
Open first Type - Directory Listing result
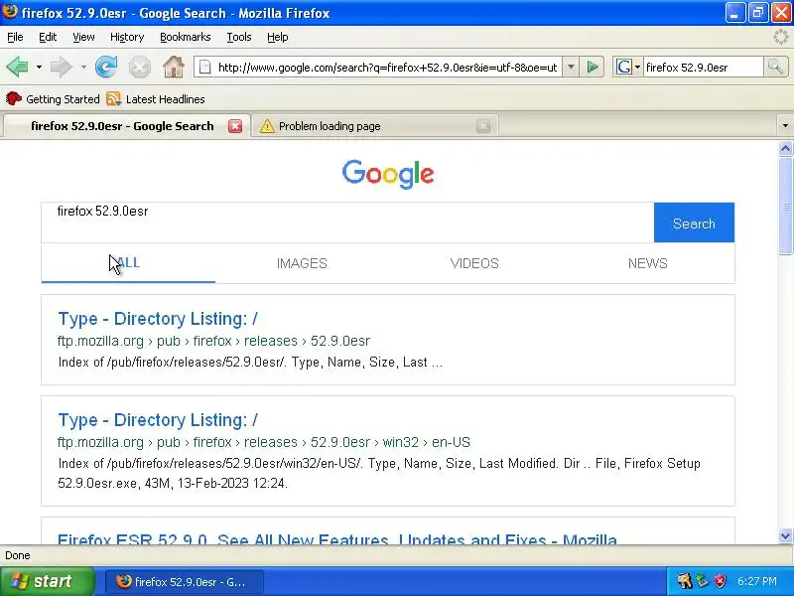pos(158,319)
